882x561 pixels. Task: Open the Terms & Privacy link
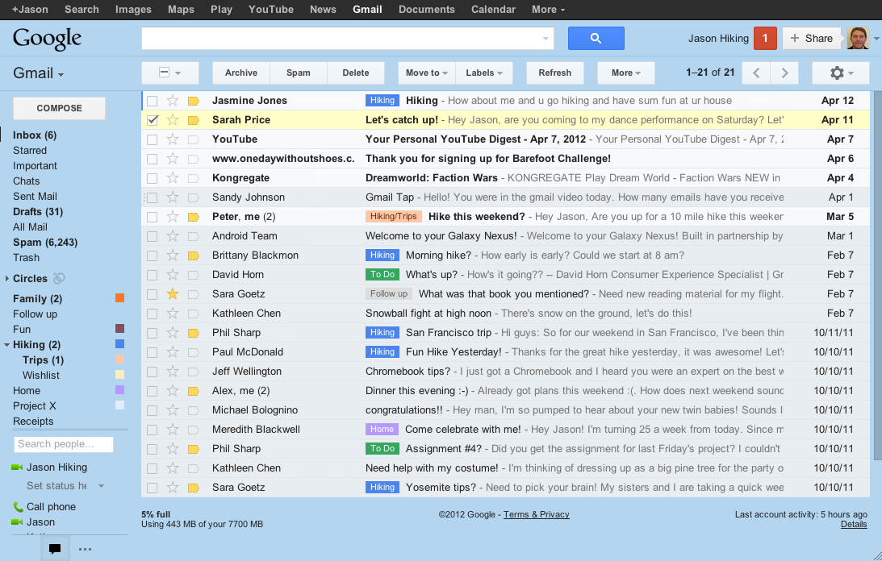(536, 514)
